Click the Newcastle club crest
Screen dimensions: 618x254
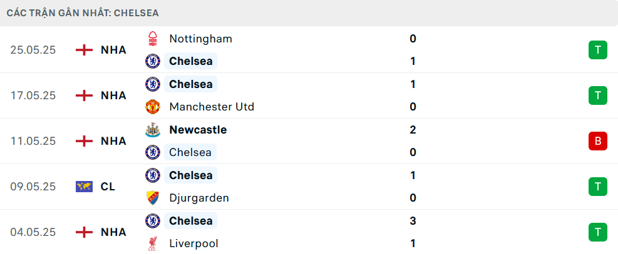point(153,130)
